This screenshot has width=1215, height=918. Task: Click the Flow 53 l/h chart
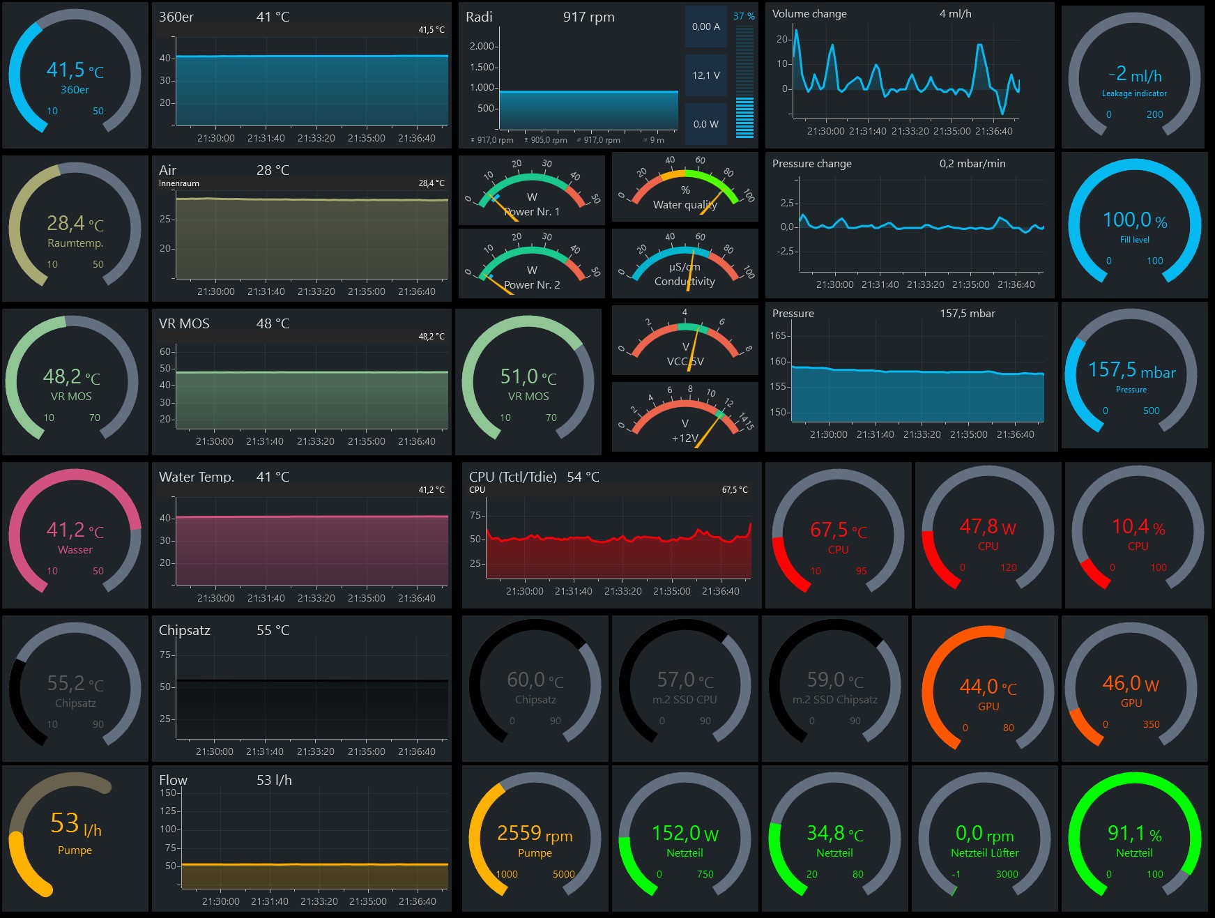click(302, 838)
